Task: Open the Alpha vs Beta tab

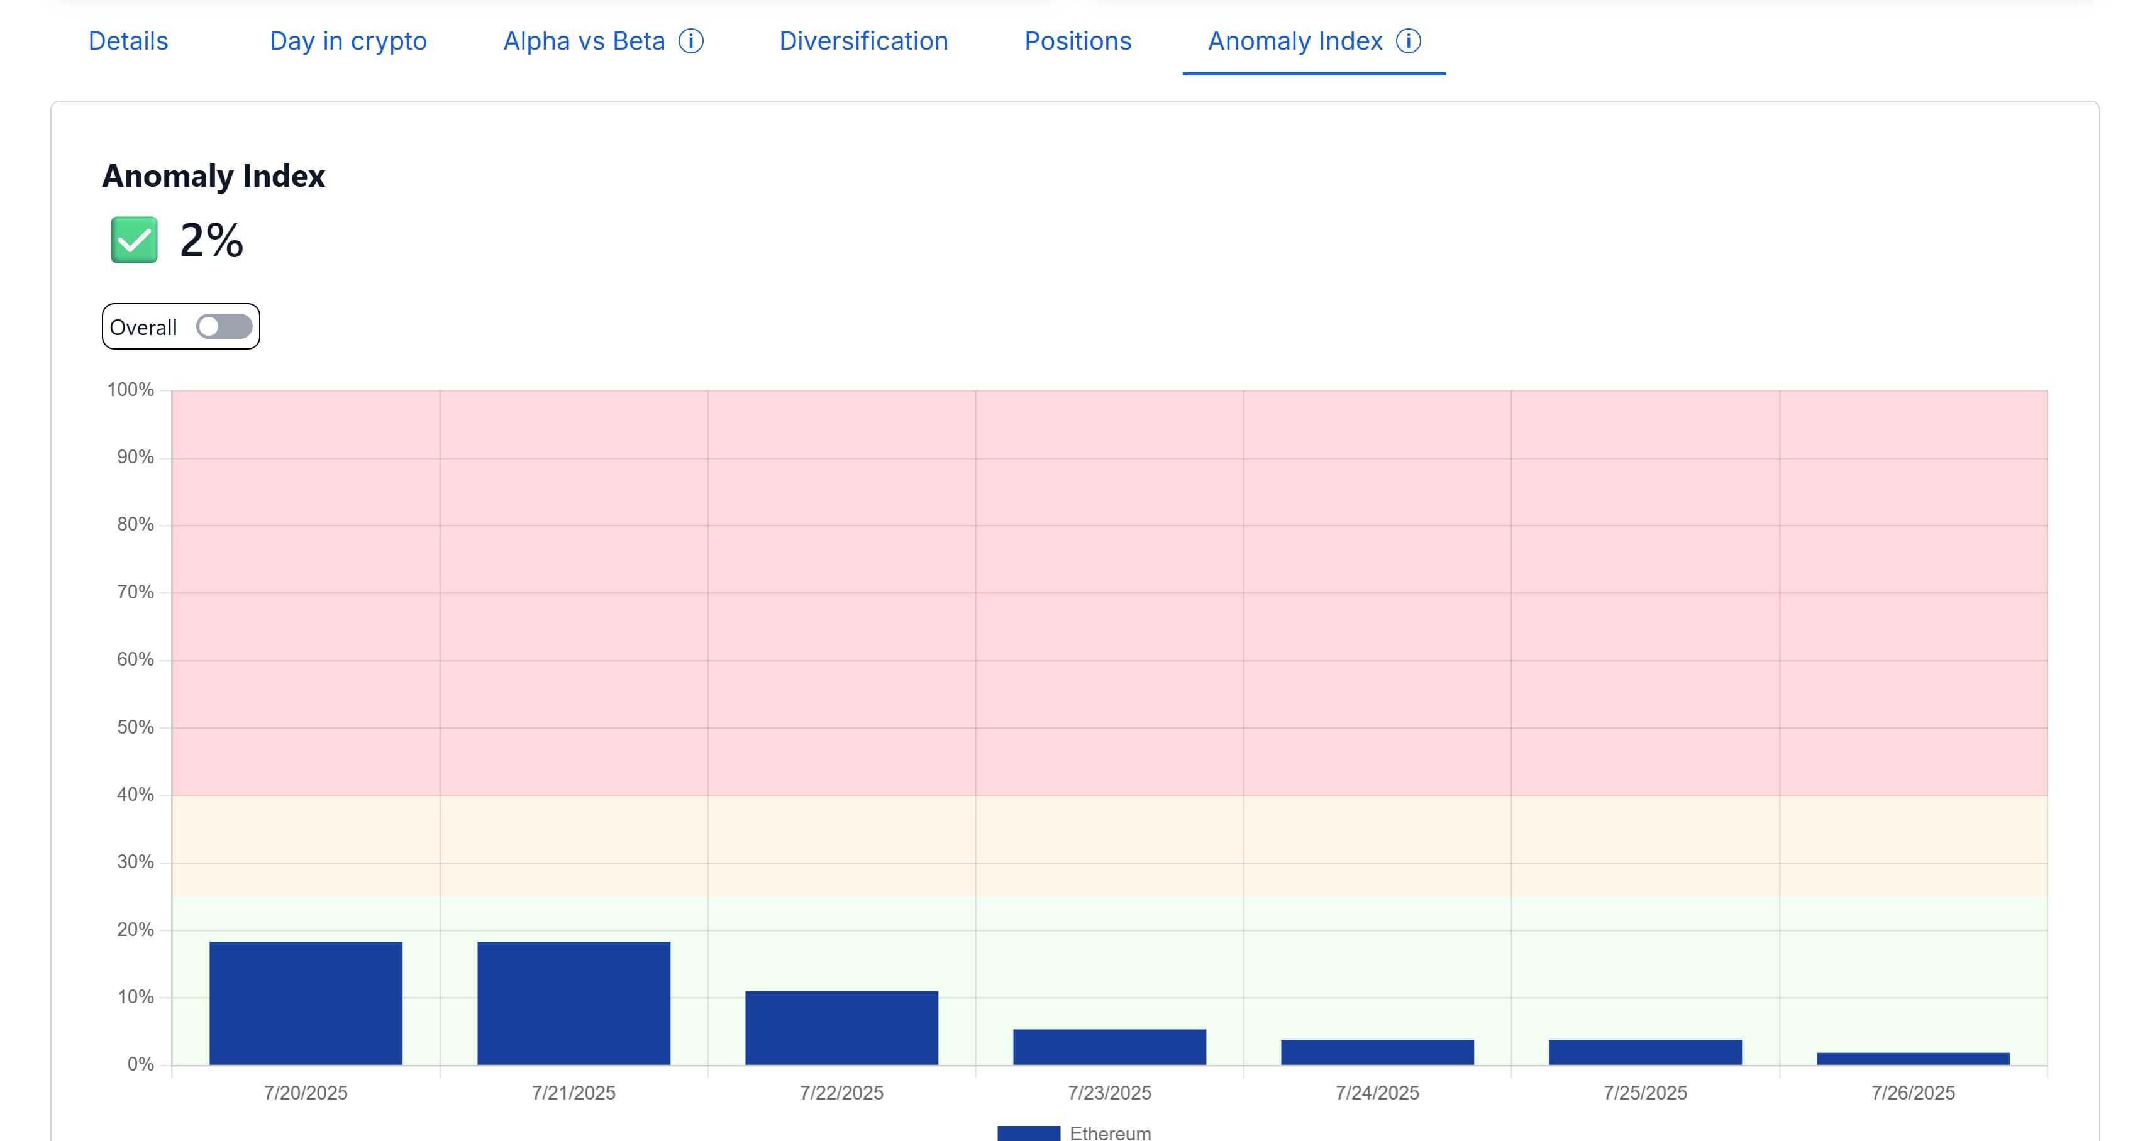Action: (x=584, y=41)
